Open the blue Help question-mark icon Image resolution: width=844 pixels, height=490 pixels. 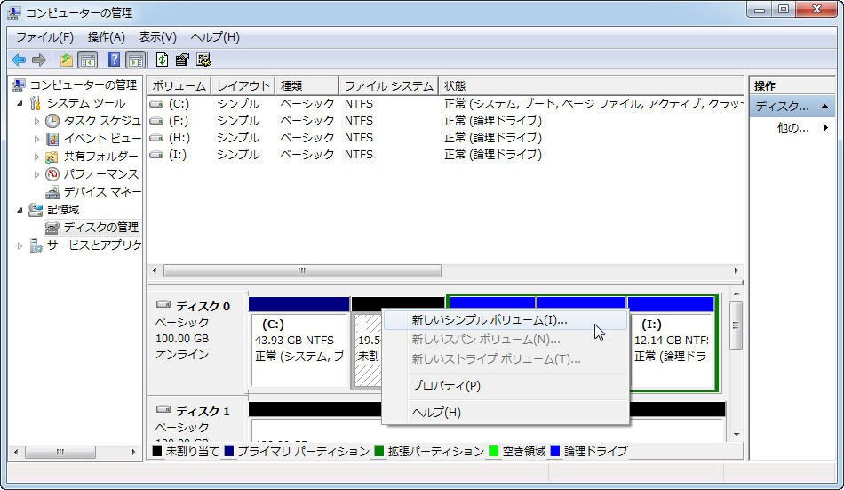point(114,60)
